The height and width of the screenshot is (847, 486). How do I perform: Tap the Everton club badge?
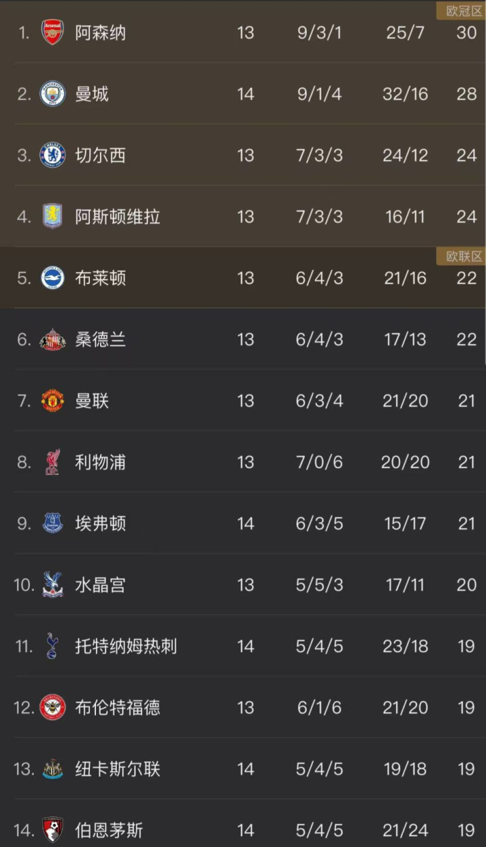pyautogui.click(x=53, y=524)
